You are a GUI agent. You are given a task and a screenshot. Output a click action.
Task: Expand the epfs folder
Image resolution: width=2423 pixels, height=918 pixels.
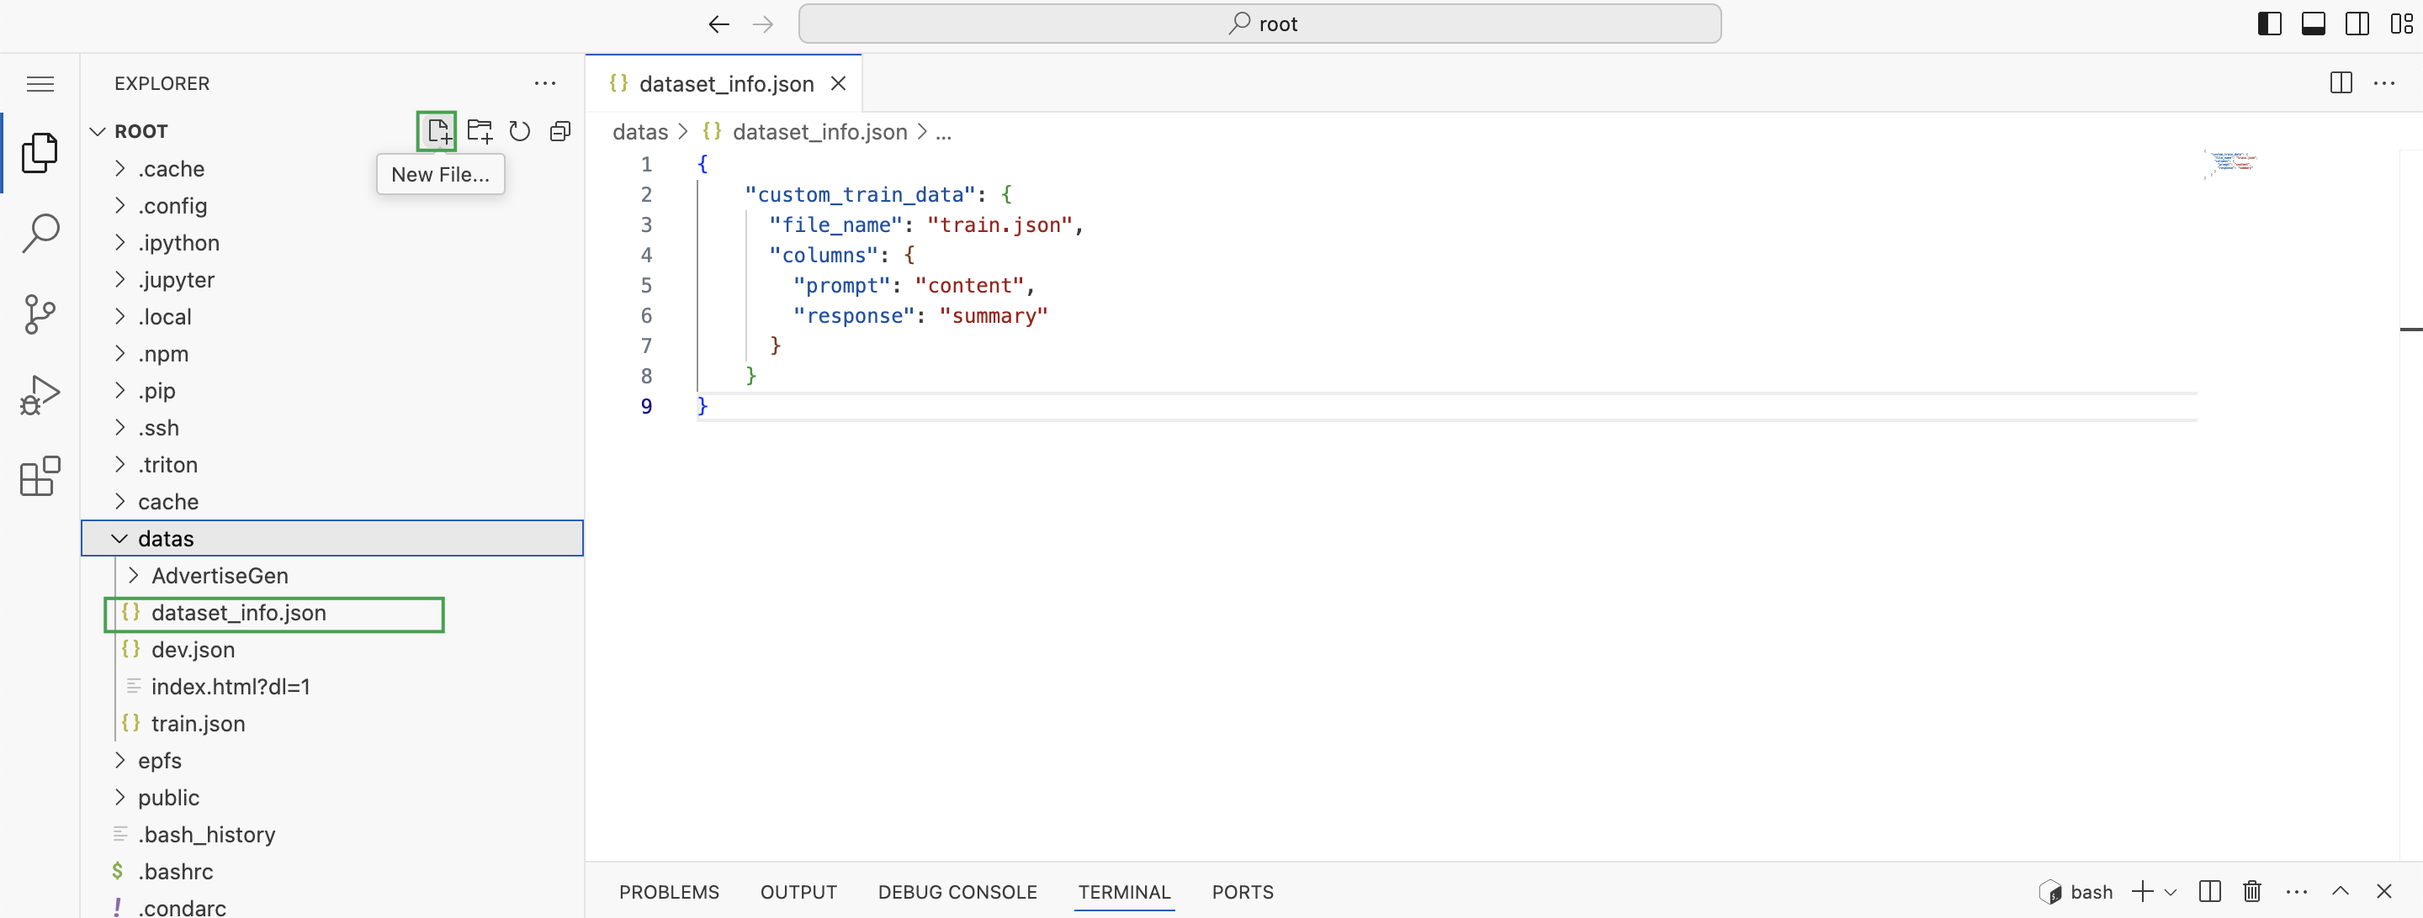coord(119,760)
